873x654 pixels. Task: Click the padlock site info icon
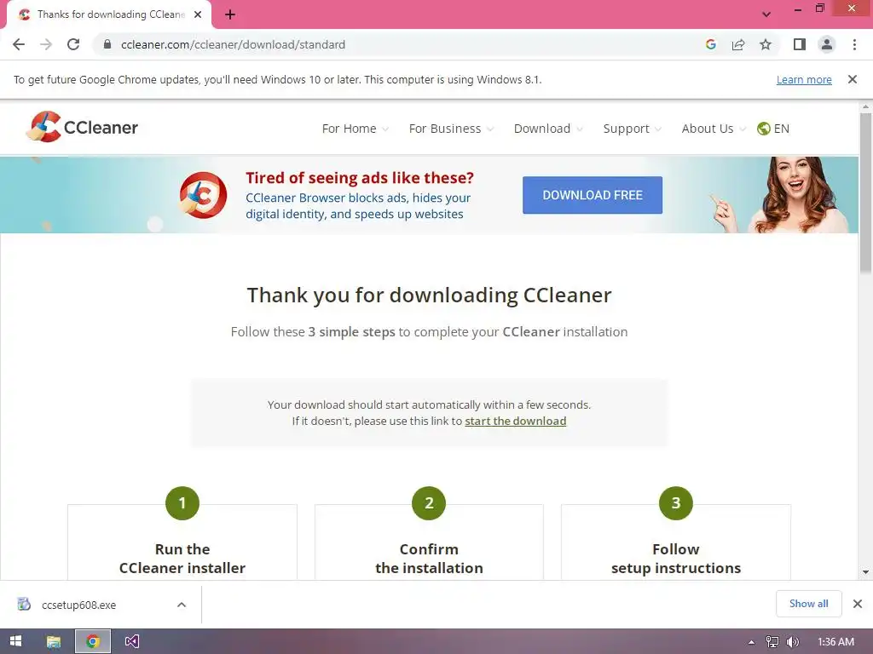(107, 44)
